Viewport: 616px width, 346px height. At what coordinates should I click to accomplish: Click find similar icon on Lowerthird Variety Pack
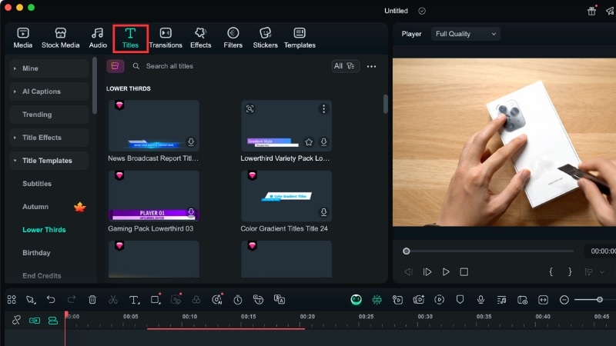[x=249, y=108]
